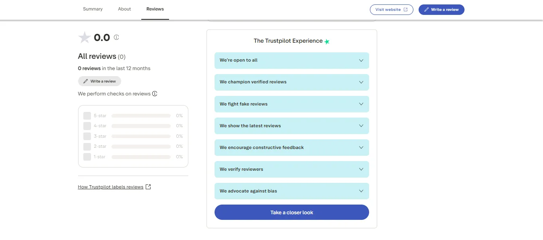Open the Summary tab
This screenshot has height=240, width=543.
93,9
